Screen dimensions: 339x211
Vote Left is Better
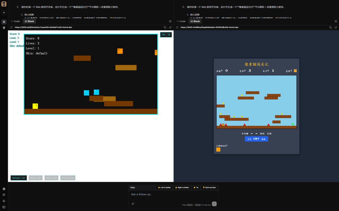[164, 187]
